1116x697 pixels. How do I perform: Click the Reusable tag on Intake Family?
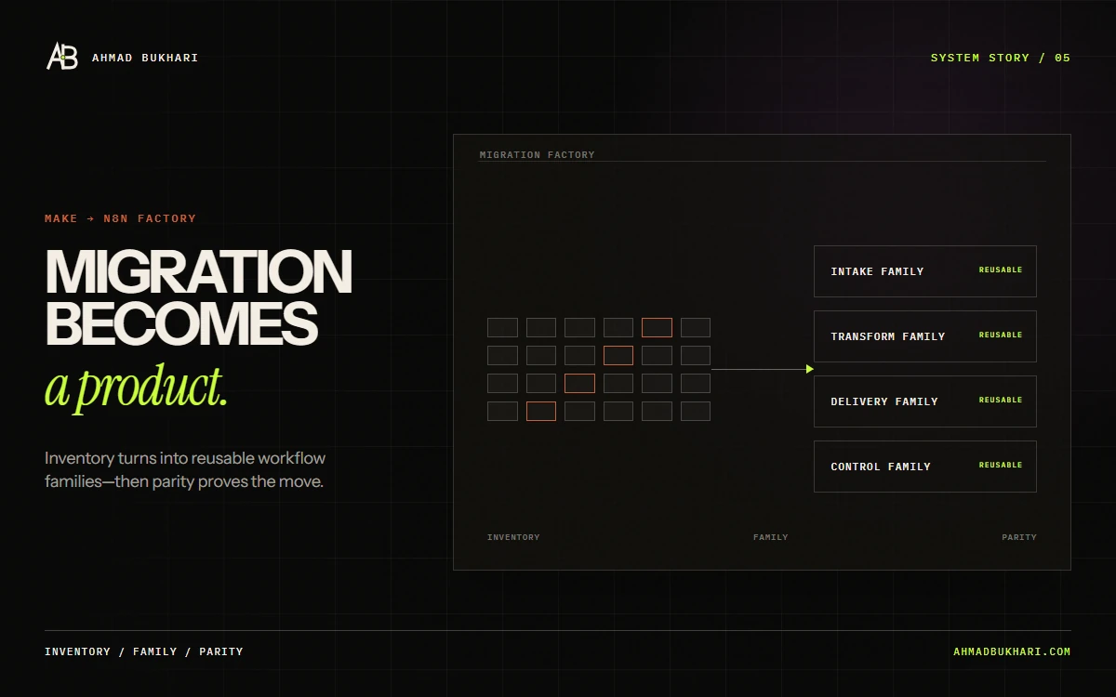[x=1001, y=270]
